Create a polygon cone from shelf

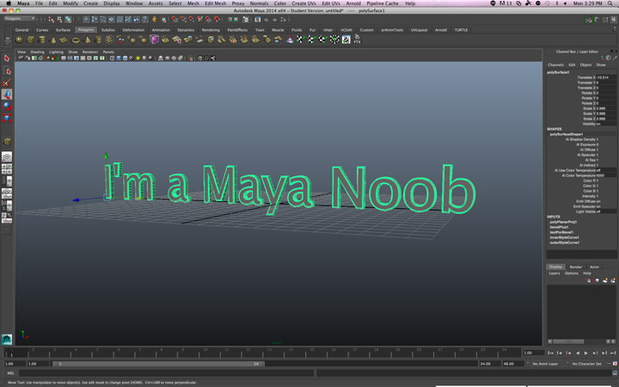(53, 40)
